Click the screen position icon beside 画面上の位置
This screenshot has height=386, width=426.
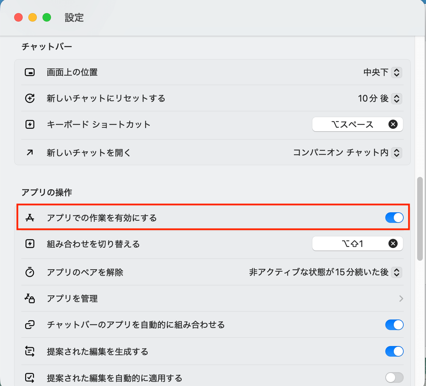pyautogui.click(x=30, y=73)
